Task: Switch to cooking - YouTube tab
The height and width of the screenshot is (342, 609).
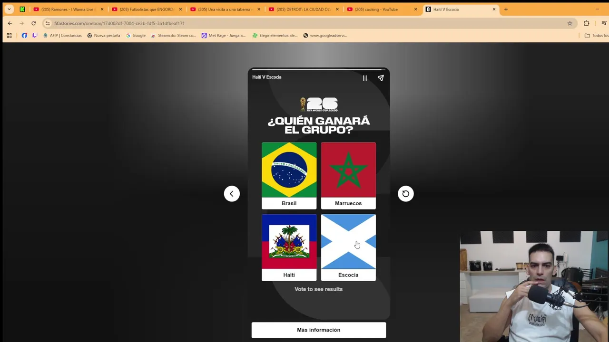Action: [383, 9]
